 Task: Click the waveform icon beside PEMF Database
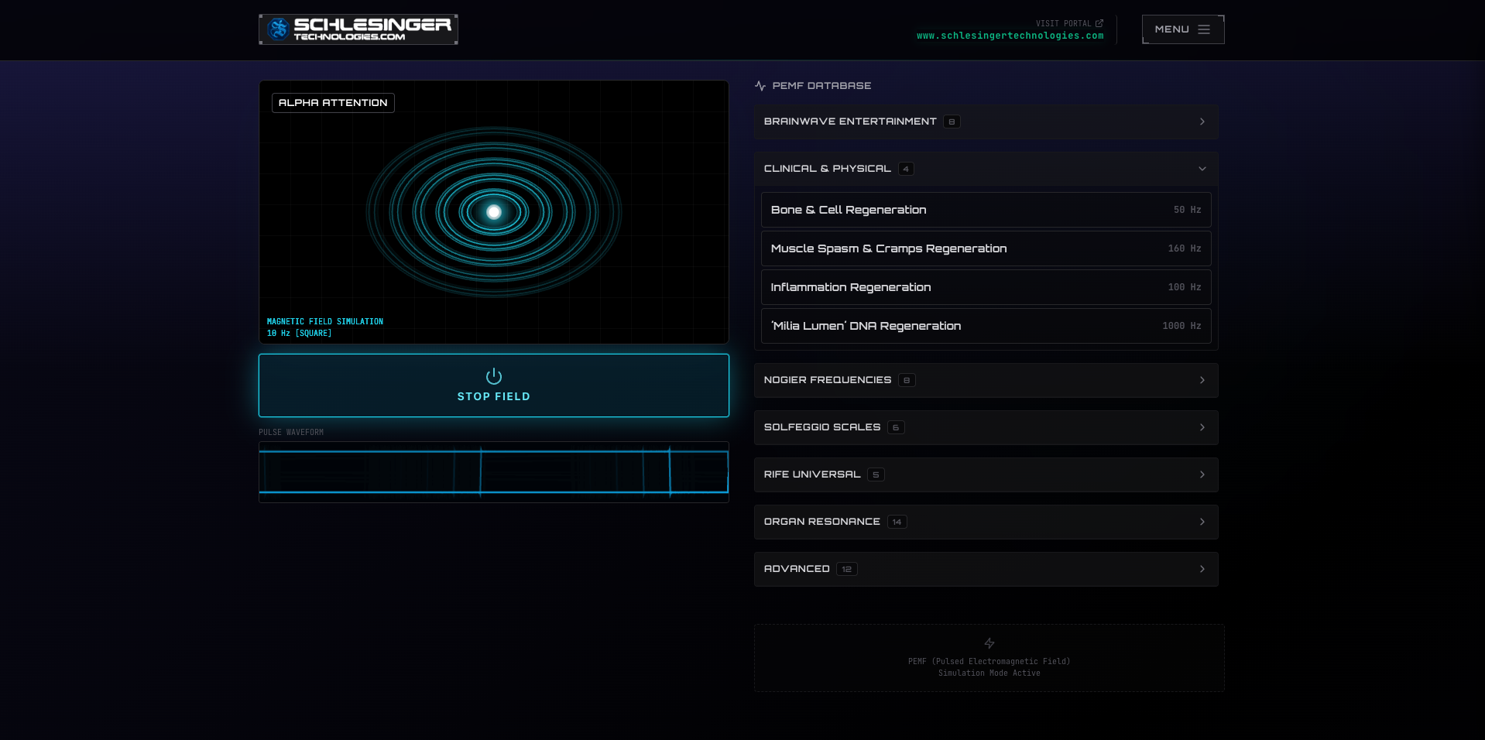pos(760,86)
